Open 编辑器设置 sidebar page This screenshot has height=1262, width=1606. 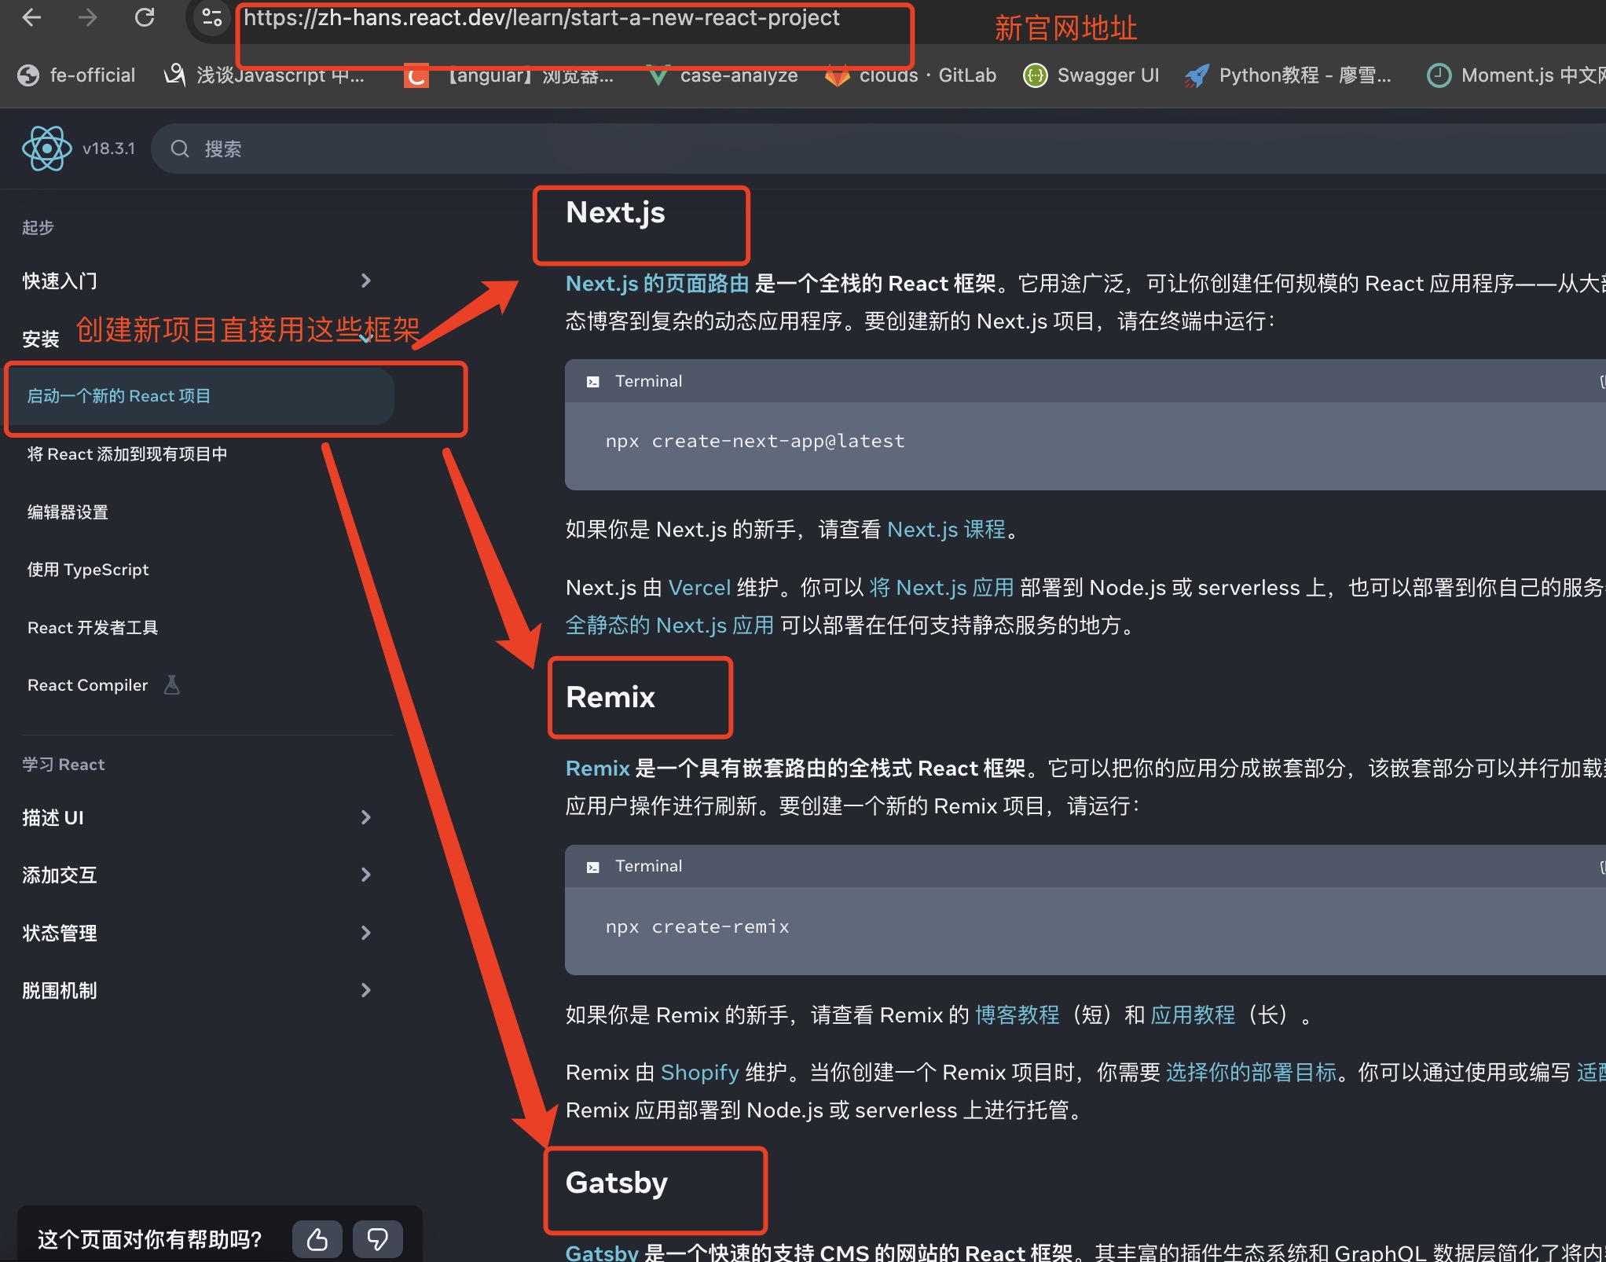(68, 512)
